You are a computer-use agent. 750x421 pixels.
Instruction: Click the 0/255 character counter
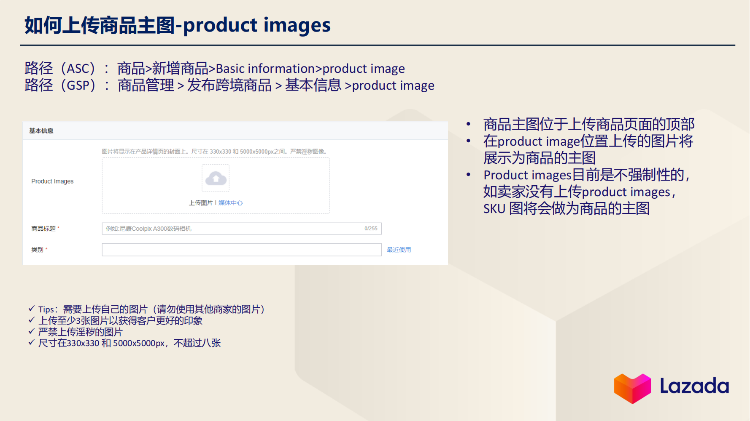pos(370,229)
